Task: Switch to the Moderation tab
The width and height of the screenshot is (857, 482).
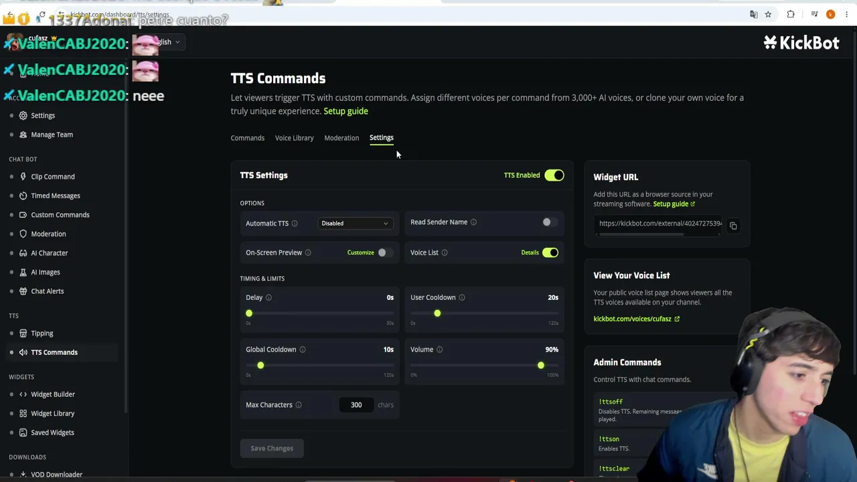Action: (341, 138)
